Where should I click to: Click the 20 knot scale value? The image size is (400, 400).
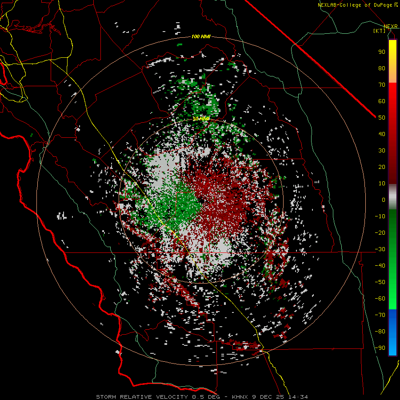coord(382,167)
